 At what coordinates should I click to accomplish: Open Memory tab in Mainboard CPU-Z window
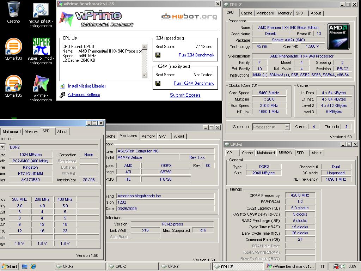click(x=148, y=136)
